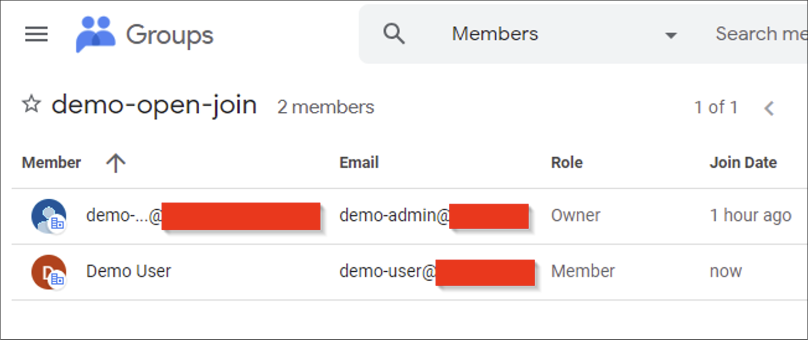Click the Owner role cell
The width and height of the screenshot is (808, 341).
click(x=575, y=215)
